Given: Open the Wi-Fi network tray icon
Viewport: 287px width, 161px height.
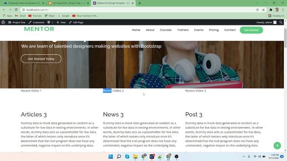Looking at the screenshot, I should (x=255, y=157).
